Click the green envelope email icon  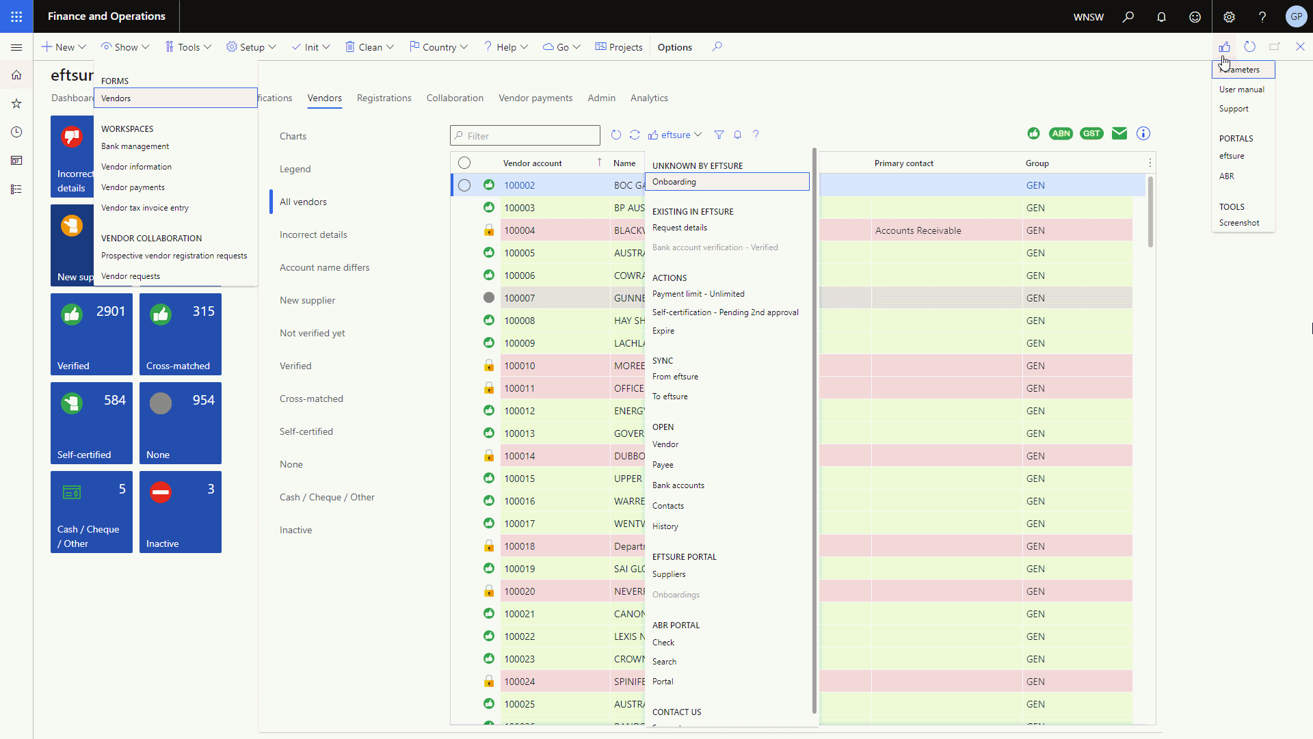pos(1119,133)
